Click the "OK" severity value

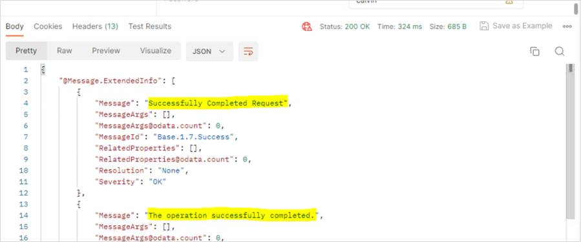tap(158, 182)
